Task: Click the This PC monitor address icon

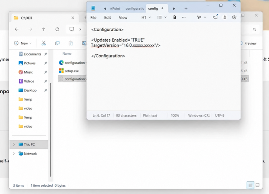Action: (72, 29)
